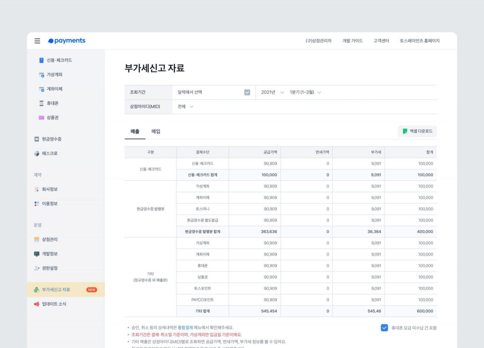This screenshot has width=484, height=348.
Task: Select the 기타 합계 row label
Action: pyautogui.click(x=203, y=311)
